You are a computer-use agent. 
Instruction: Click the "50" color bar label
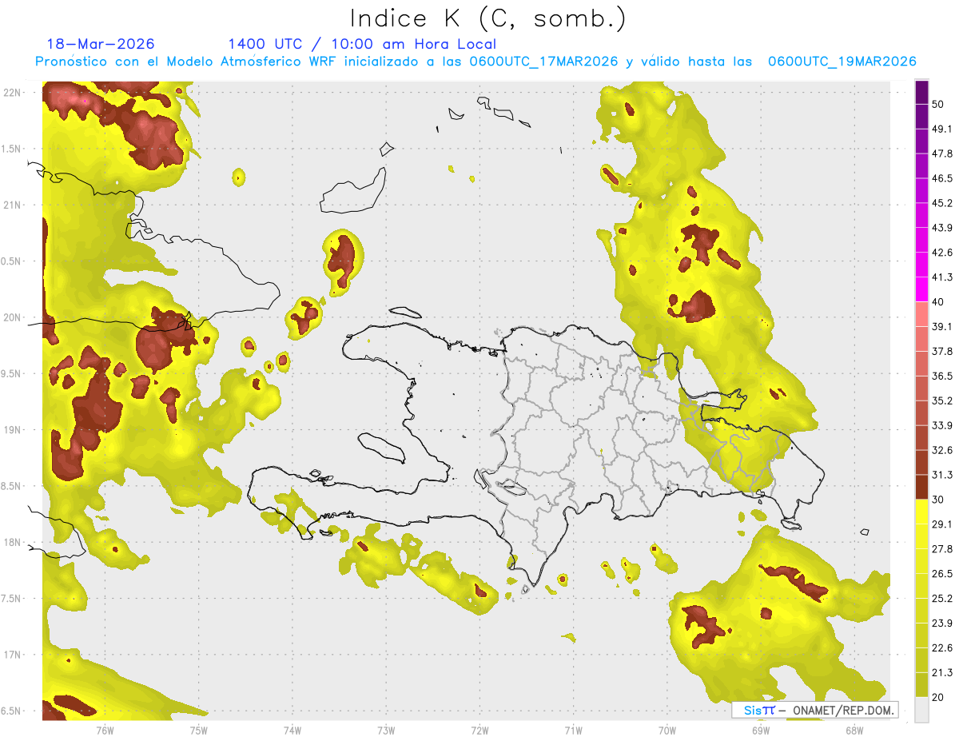click(x=938, y=104)
